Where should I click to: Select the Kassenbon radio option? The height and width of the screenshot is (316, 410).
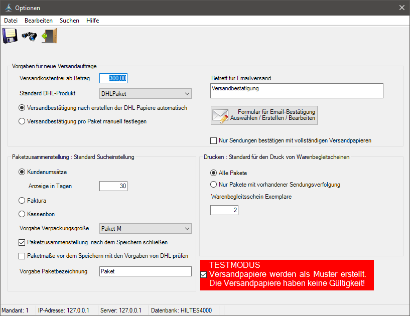coord(22,214)
